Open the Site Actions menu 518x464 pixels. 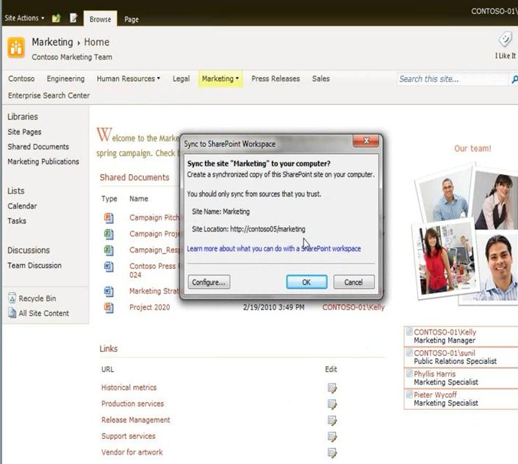point(24,18)
